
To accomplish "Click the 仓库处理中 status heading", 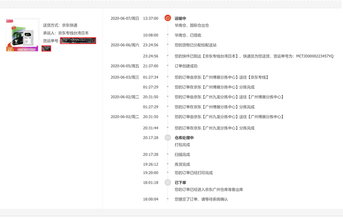I will tap(184, 138).
